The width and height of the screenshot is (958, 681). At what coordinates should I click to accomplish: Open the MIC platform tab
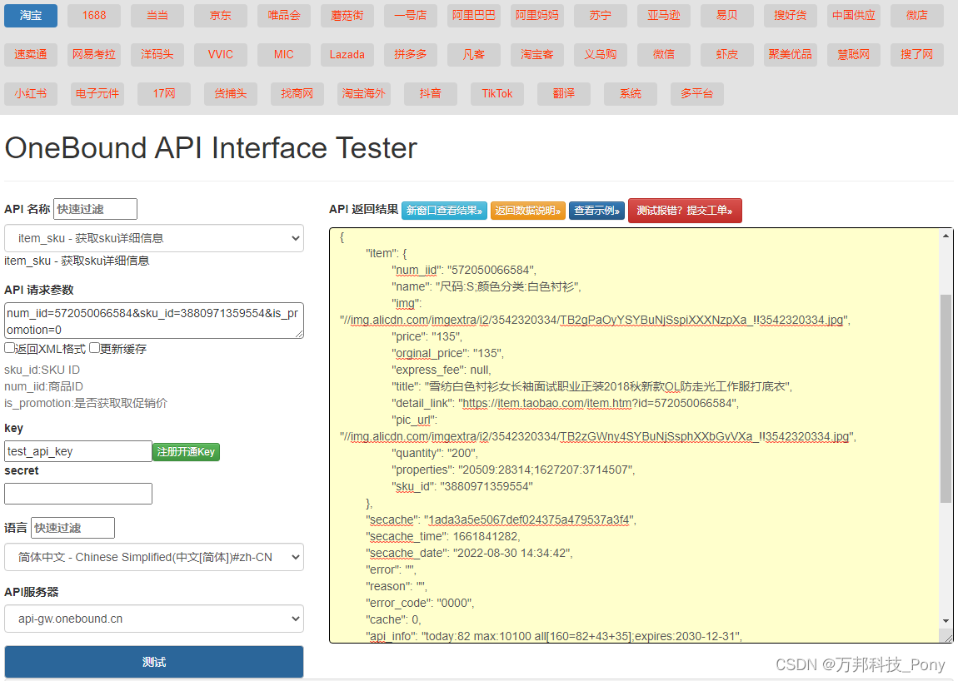(284, 54)
